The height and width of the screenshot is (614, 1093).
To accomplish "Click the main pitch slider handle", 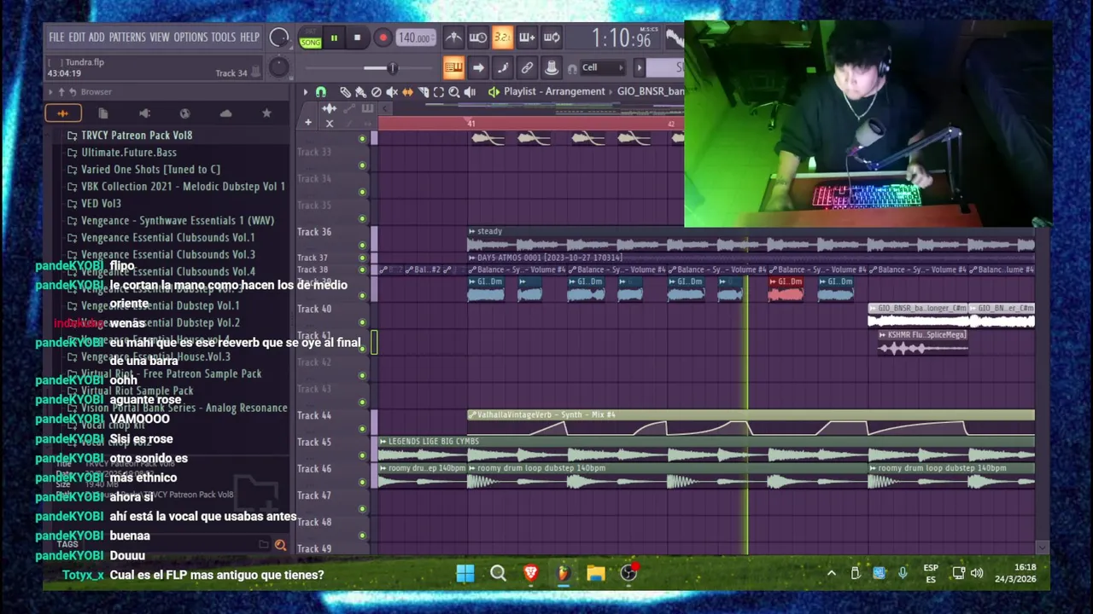I will click(x=392, y=68).
